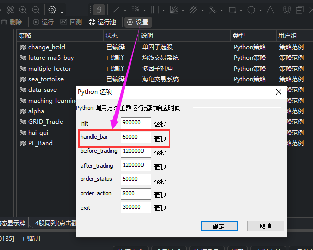Click the 单因子选股 description cell
The image size is (313, 250).
pyautogui.click(x=157, y=47)
